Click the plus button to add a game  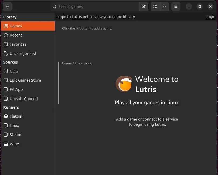(x=7, y=6)
